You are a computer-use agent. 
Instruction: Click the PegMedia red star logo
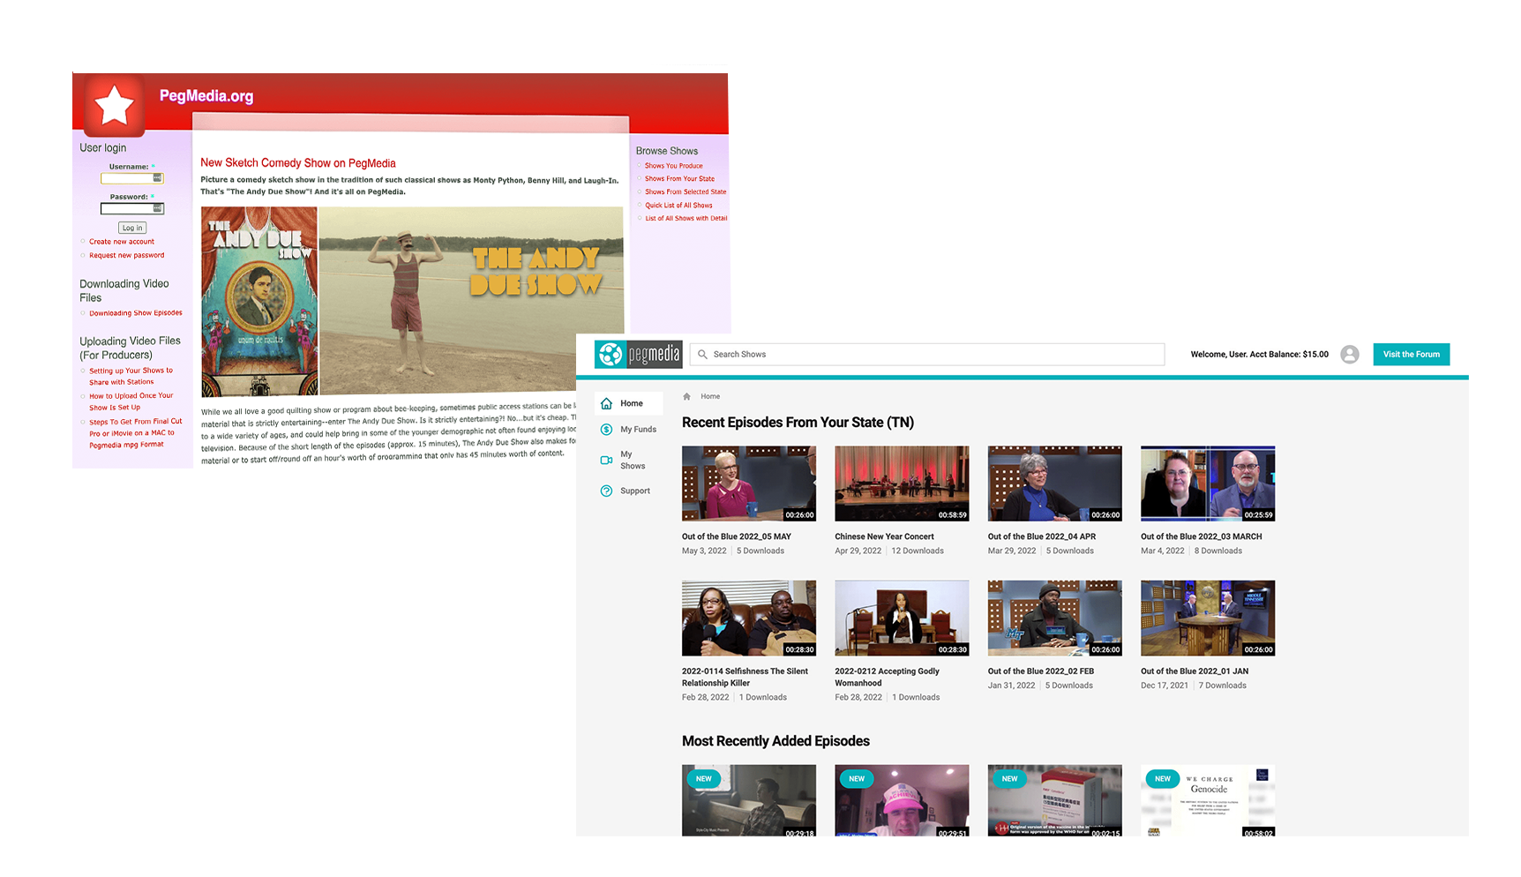[115, 106]
